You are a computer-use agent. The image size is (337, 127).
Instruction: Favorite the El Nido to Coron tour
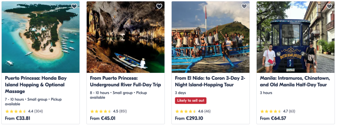click(x=244, y=7)
